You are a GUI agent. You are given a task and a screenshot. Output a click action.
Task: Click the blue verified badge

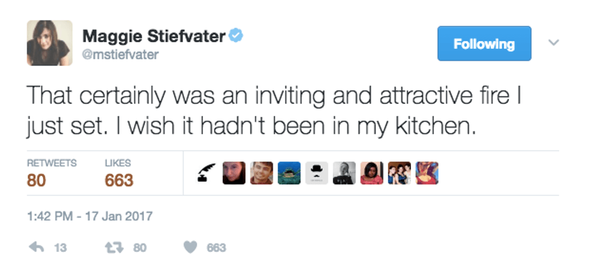click(235, 36)
